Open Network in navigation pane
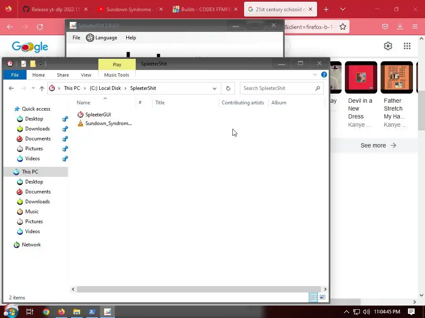 pos(31,245)
